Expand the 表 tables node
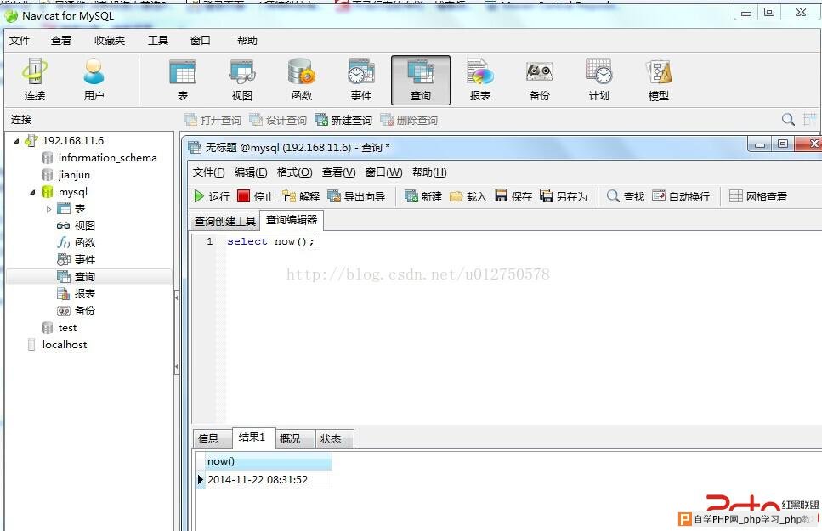822x531 pixels. 48,209
